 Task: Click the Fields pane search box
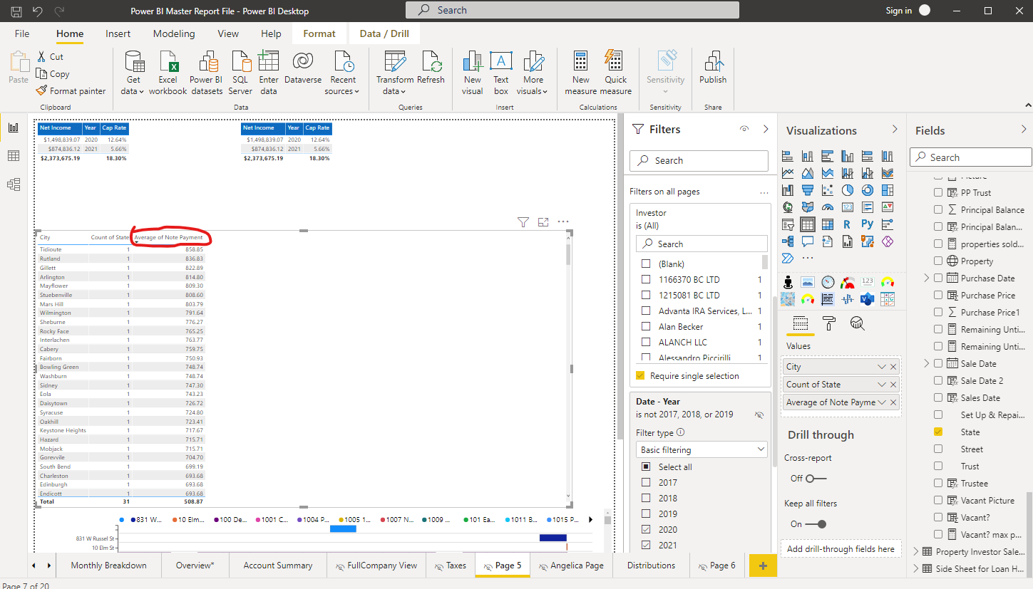971,157
